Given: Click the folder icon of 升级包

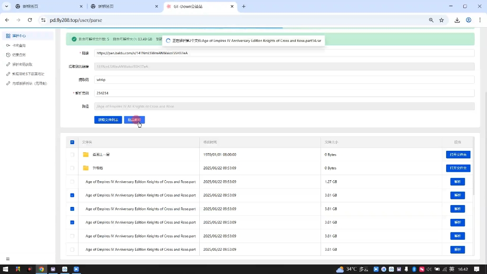Looking at the screenshot, I should [x=86, y=168].
